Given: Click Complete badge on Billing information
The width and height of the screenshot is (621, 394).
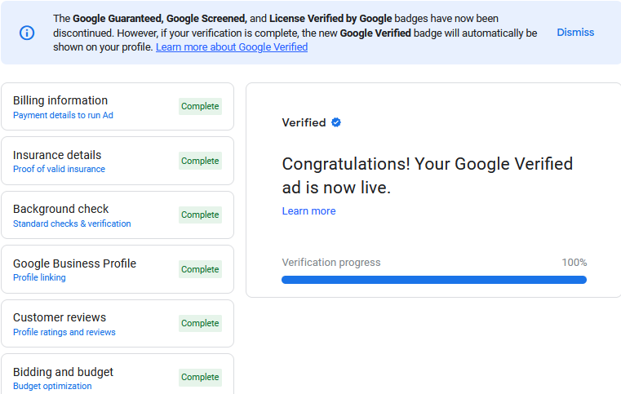Looking at the screenshot, I should click(x=200, y=107).
